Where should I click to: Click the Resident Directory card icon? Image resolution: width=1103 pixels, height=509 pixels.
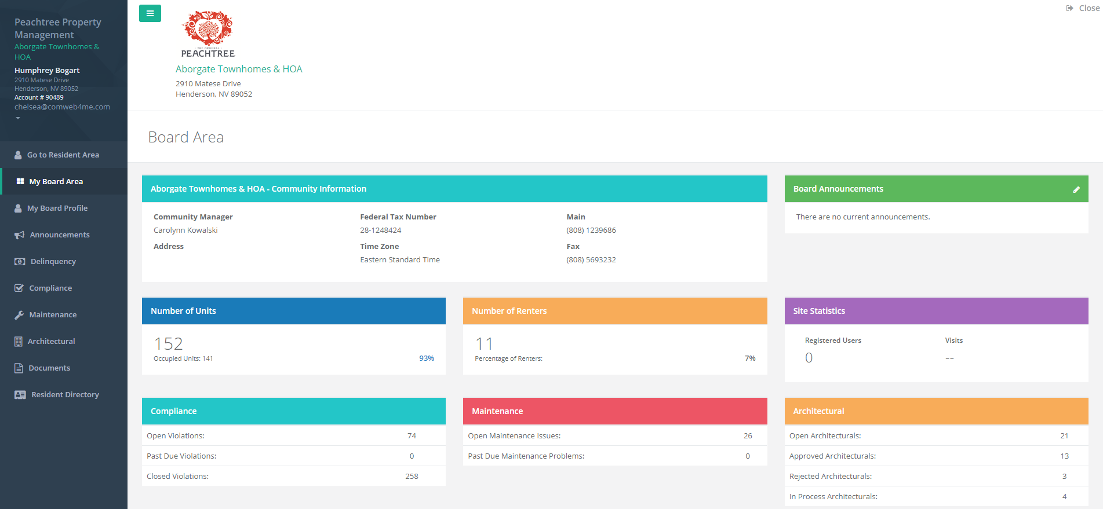coord(20,395)
